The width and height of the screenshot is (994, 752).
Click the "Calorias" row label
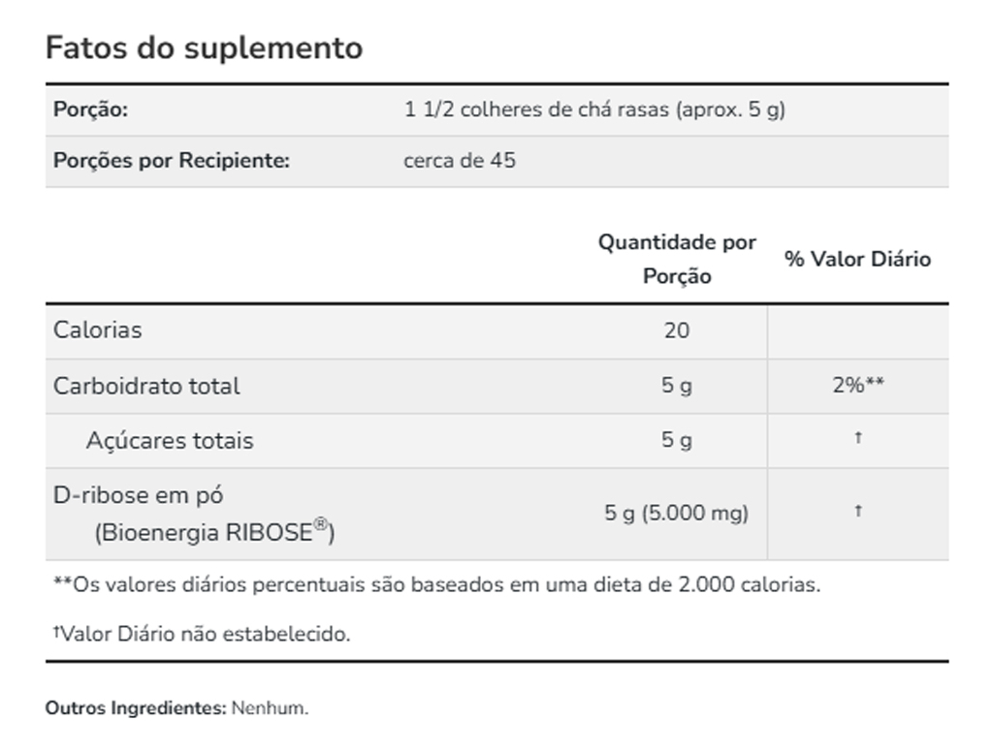pos(97,330)
